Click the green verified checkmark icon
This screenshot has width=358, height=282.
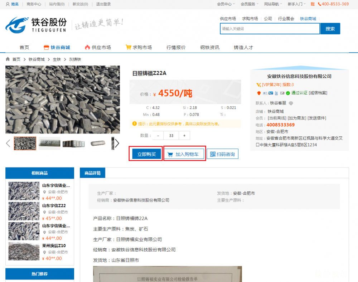pos(288,93)
